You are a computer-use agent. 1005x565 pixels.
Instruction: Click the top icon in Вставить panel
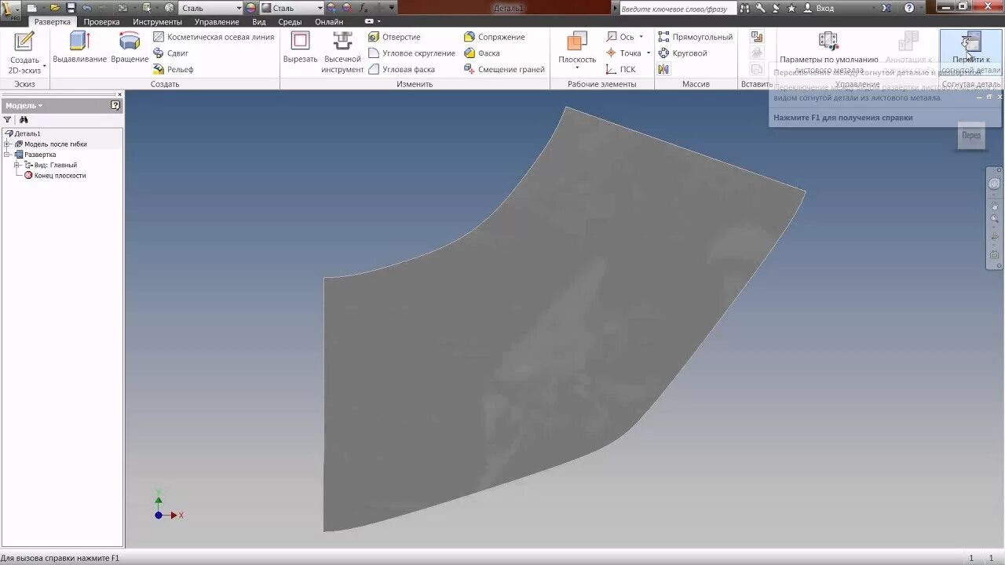tap(757, 37)
